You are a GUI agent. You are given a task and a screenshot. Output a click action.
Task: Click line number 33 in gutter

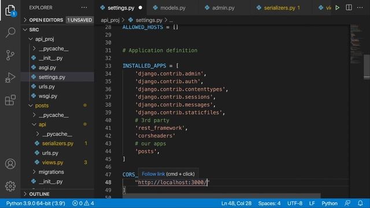tap(108, 66)
